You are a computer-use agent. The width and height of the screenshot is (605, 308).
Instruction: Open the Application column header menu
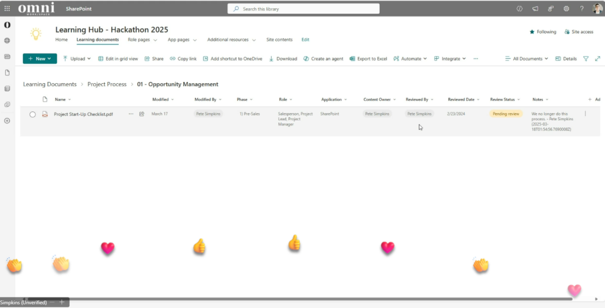pos(334,100)
